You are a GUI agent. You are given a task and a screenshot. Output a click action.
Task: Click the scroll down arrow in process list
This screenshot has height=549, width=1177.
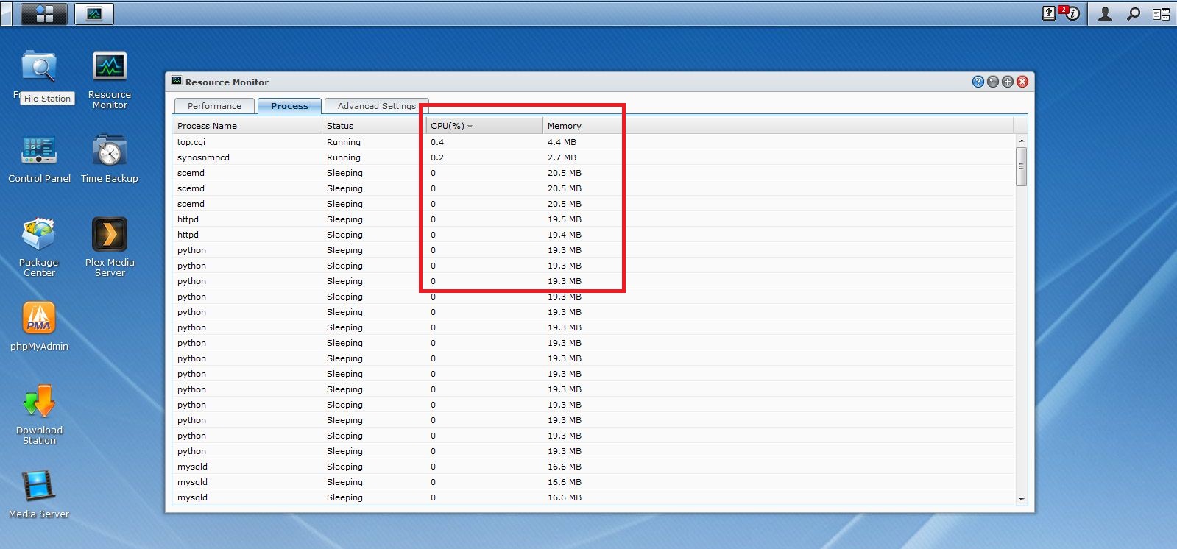click(1021, 499)
